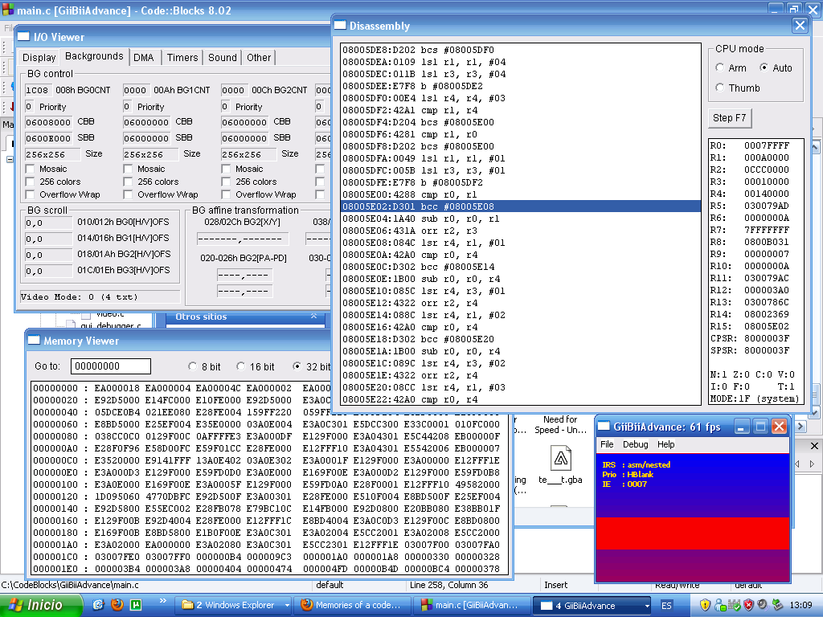The image size is (823, 617).
Task: Select Thumb CPU mode
Action: 720,88
